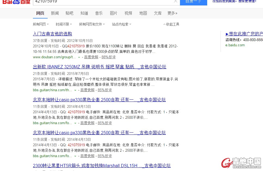
Task: Open the 想在此推广您的产 ad link
Action: [244, 34]
